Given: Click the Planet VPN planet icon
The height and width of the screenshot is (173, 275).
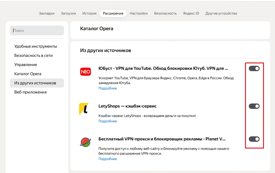Looking at the screenshot, I should [x=85, y=142].
